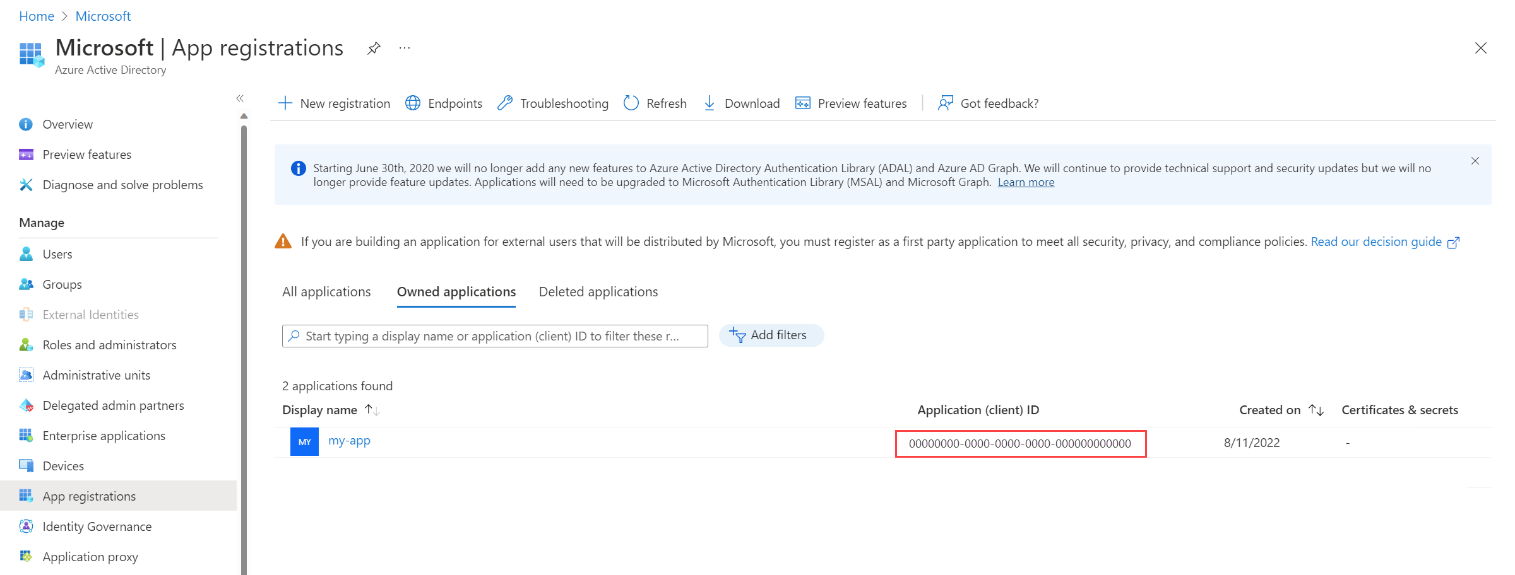This screenshot has height=575, width=1515.
Task: Open the Learn more link
Action: click(1026, 182)
